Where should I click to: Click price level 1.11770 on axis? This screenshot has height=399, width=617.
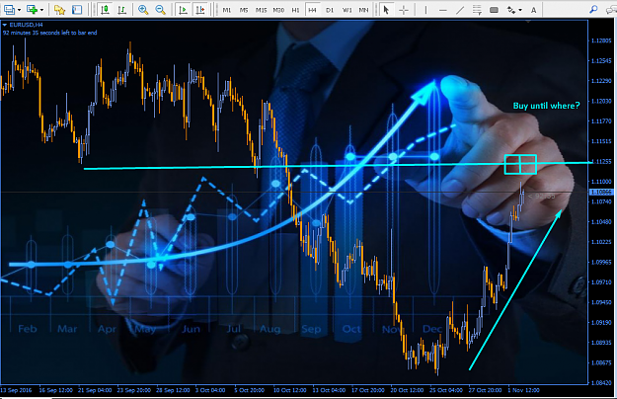pos(602,121)
